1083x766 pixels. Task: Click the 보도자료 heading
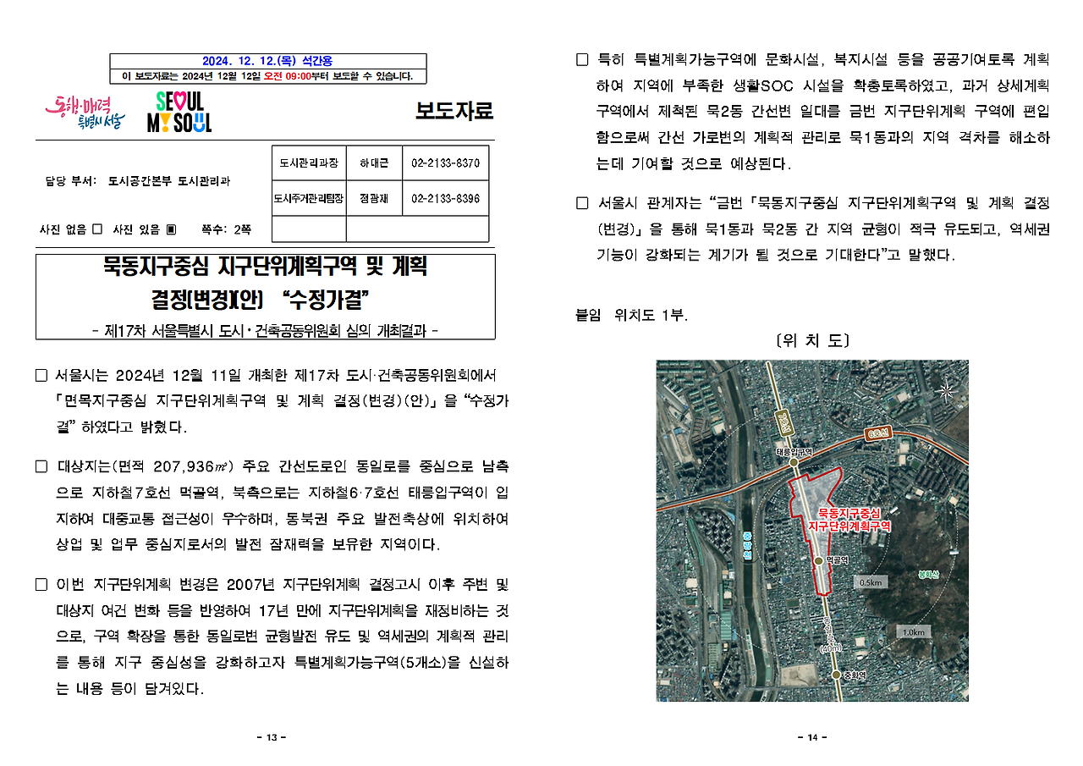454,111
